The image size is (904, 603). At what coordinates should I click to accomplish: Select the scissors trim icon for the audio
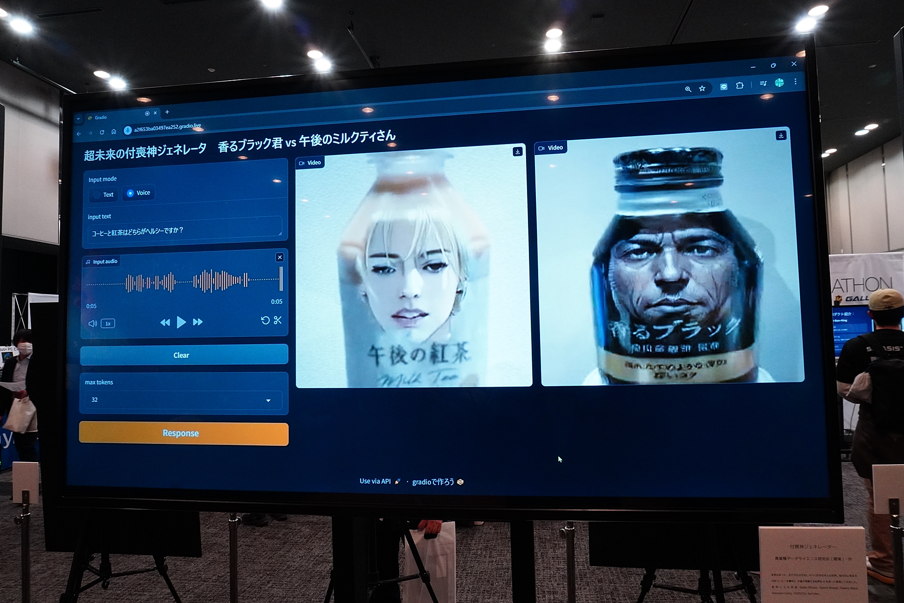[x=278, y=320]
